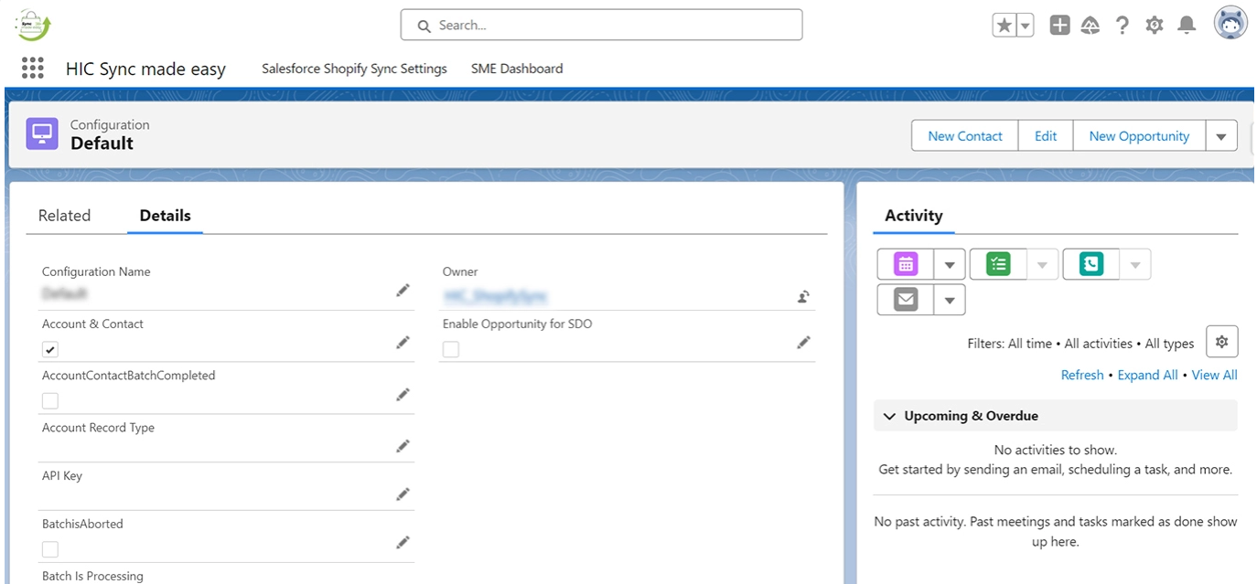1257x584 pixels.
Task: Open the new event dropdown arrow
Action: [950, 265]
